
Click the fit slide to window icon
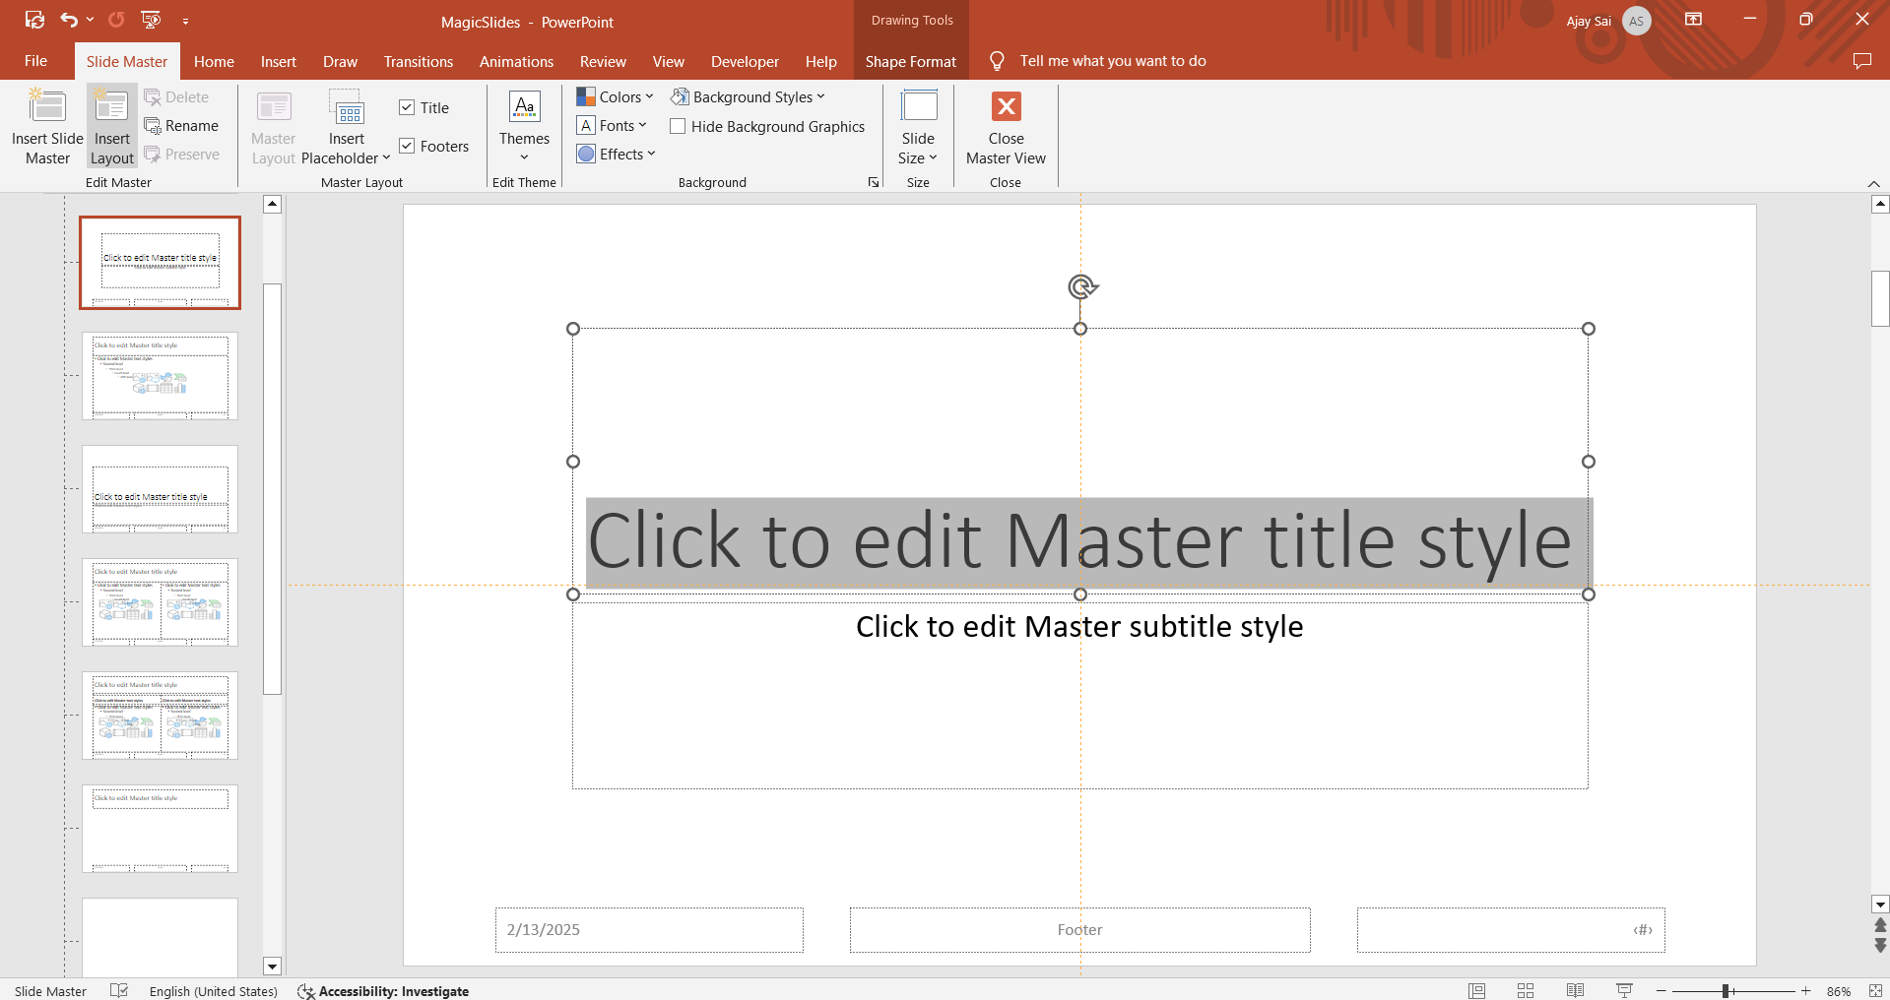(1875, 991)
